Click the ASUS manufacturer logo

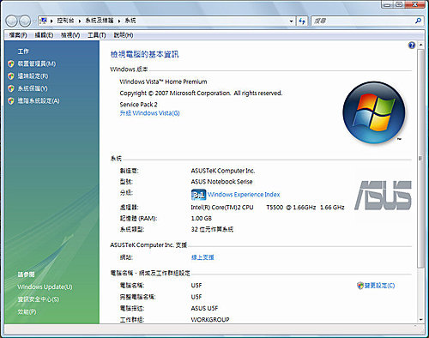click(384, 196)
